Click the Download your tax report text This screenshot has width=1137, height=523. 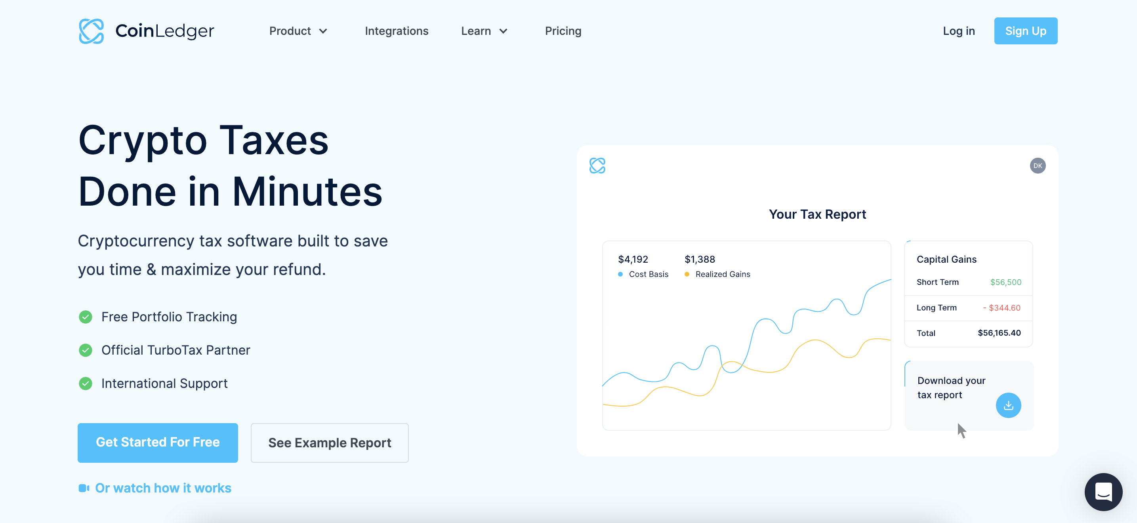click(951, 387)
